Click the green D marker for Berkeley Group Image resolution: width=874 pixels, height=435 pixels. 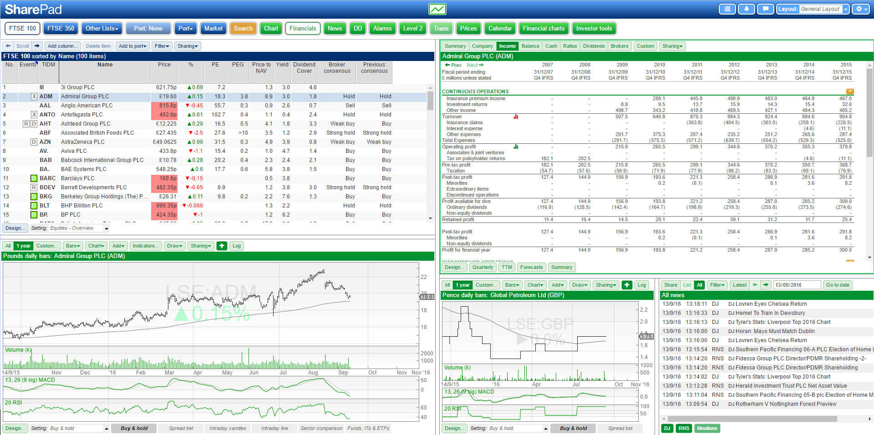click(34, 197)
